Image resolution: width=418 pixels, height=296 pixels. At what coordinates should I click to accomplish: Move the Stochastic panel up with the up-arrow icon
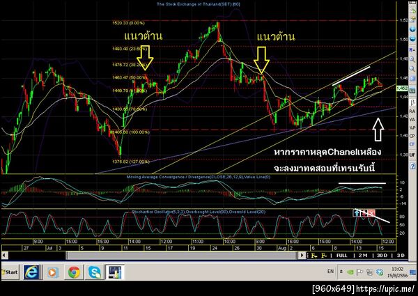point(357,213)
